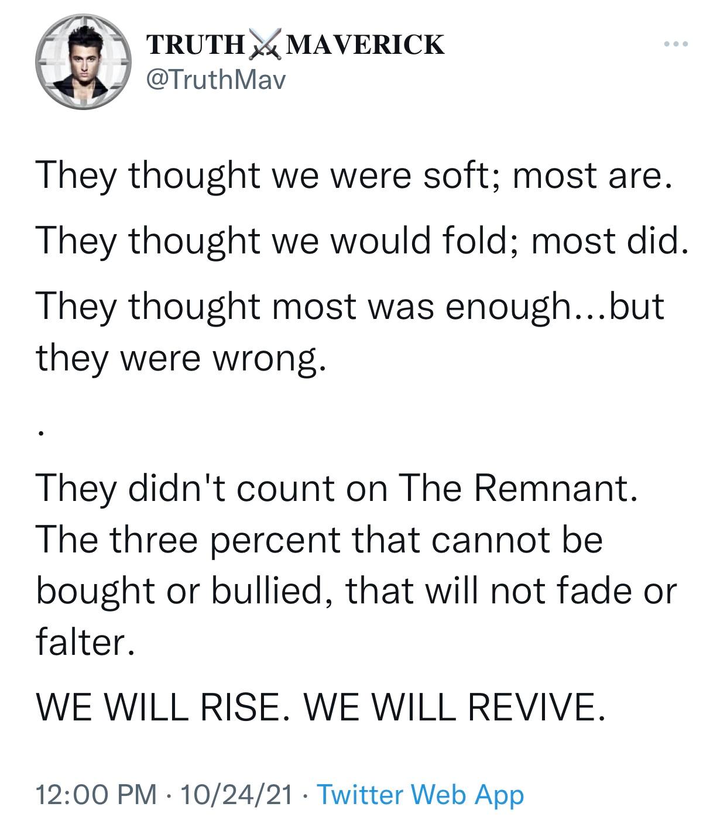Screen dimensions: 727x824
Task: Open the @TruthMav handle link
Action: pos(215,80)
